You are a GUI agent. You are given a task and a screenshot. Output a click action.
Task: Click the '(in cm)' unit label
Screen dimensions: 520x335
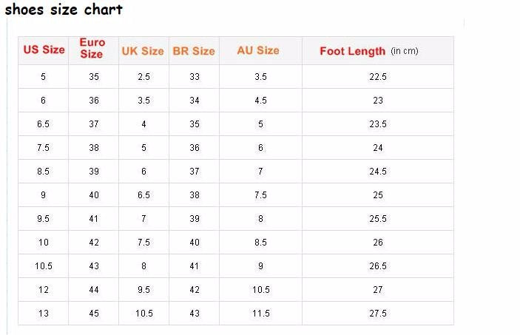405,51
